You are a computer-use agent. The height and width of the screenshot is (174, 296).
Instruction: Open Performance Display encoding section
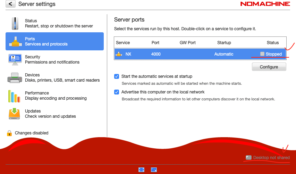pyautogui.click(x=54, y=96)
